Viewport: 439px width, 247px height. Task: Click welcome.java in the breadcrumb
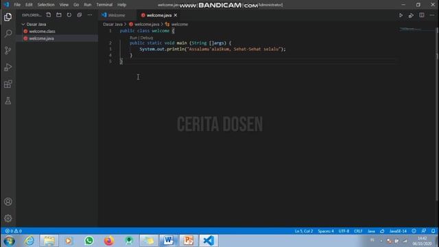point(147,25)
